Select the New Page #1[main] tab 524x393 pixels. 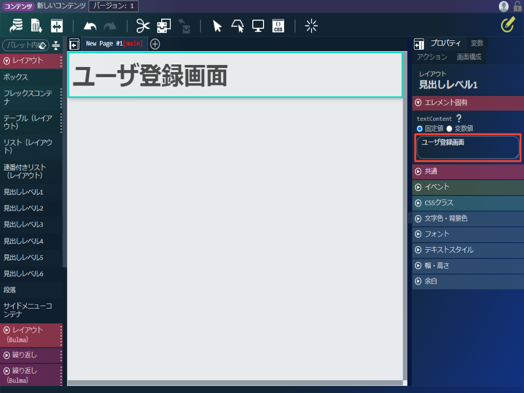point(114,44)
